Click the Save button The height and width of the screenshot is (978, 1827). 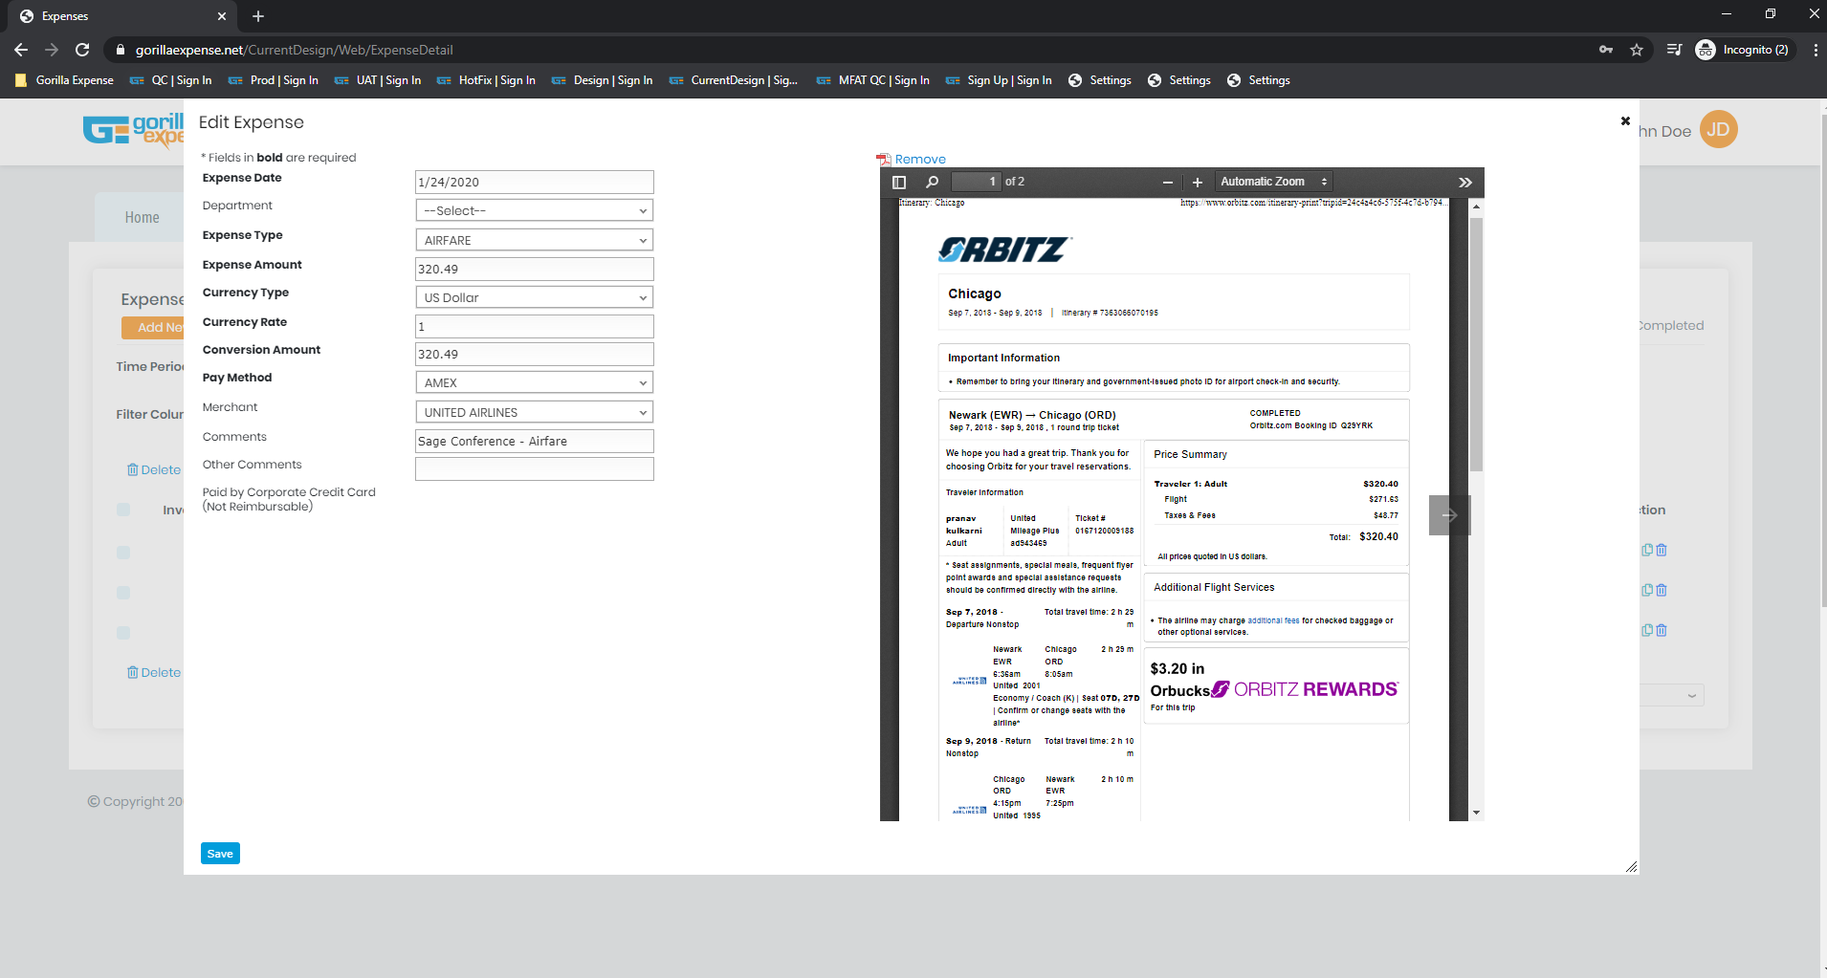(220, 854)
